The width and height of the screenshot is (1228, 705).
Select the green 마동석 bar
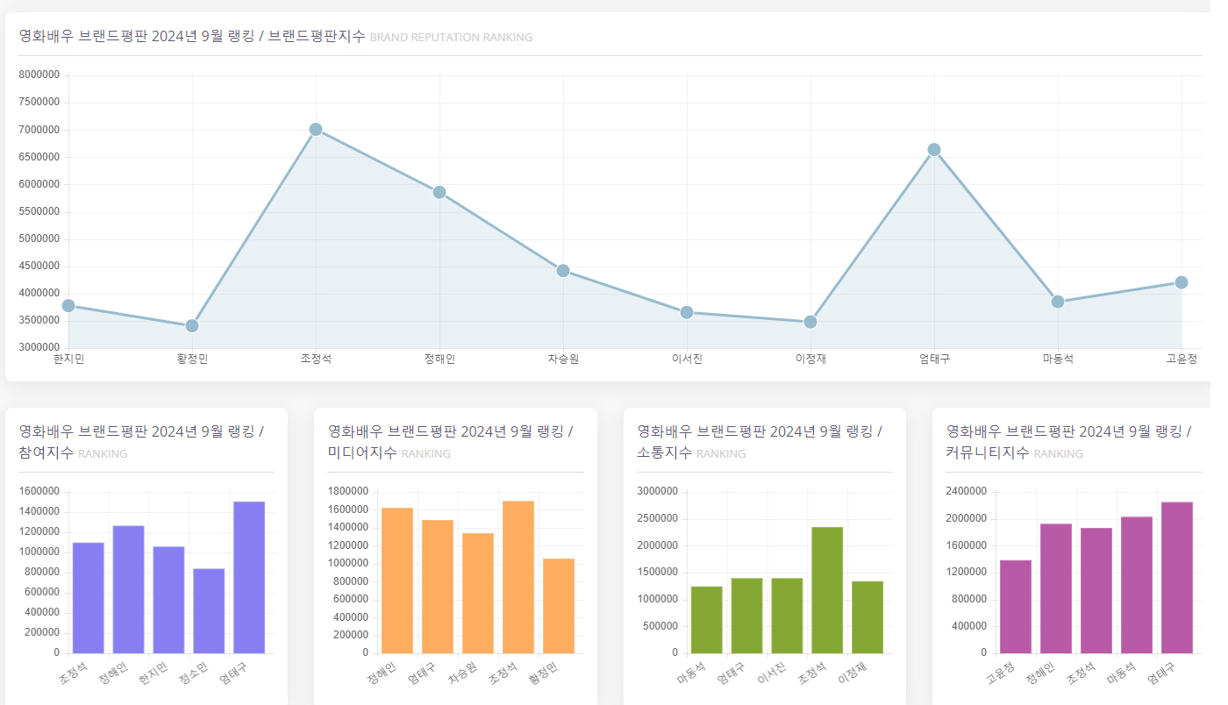[x=707, y=620]
